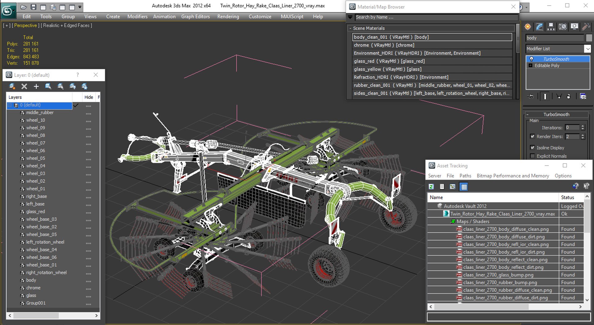Toggle the current layer checkmark for 0 (default)
This screenshot has height=325, width=594.
76,105
